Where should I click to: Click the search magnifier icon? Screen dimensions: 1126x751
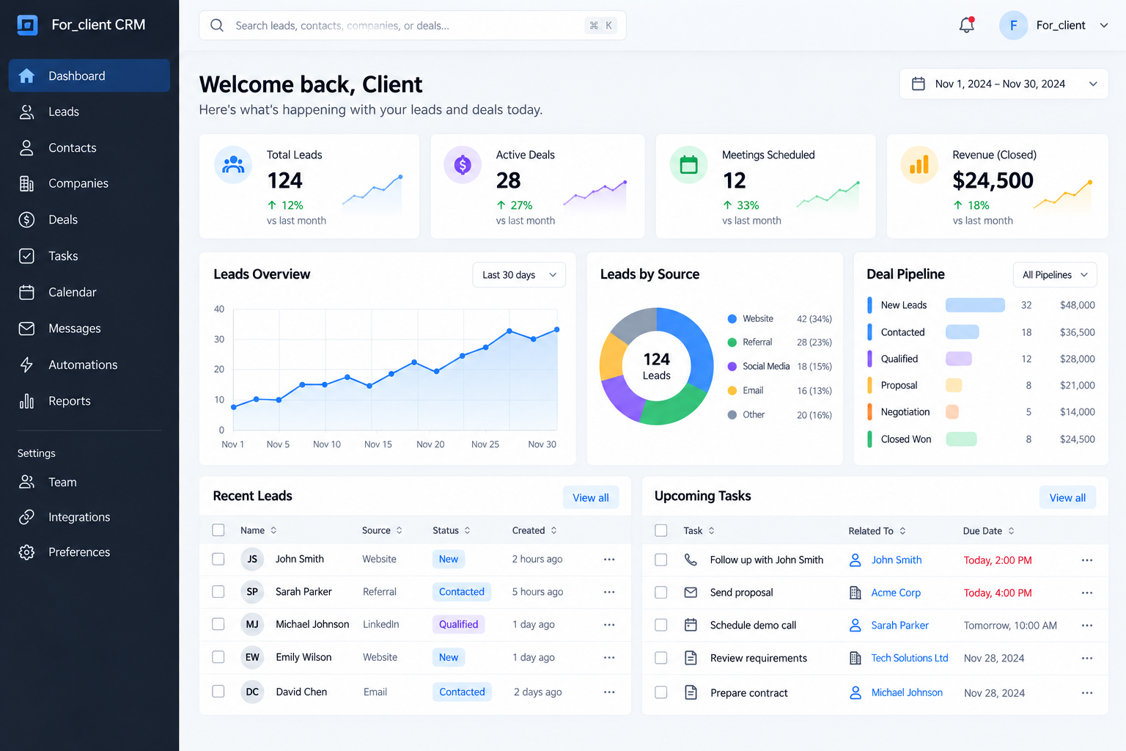click(217, 26)
